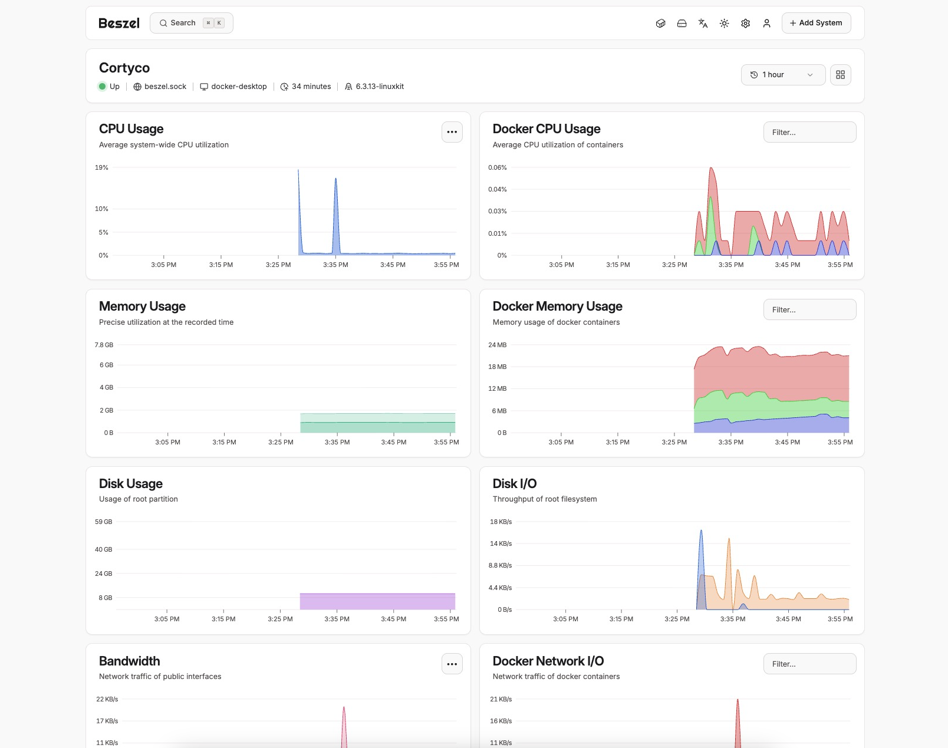Click 'Average system-wide CPU utilization' subtitle
Screen dimensions: 948x748
(164, 145)
